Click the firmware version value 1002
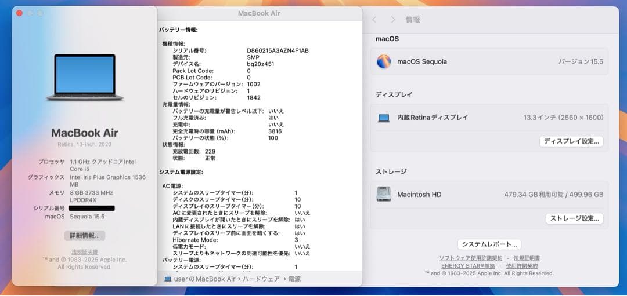This screenshot has height=296, width=627. pyautogui.click(x=254, y=84)
